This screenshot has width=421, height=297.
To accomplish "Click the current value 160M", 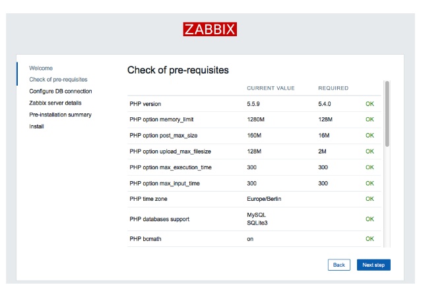I will 254,136.
